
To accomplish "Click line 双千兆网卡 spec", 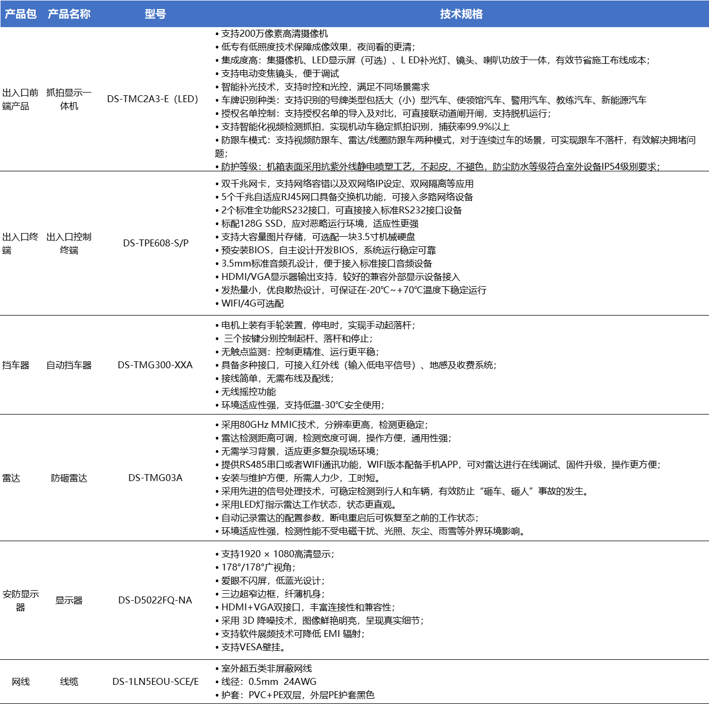I will tap(344, 184).
